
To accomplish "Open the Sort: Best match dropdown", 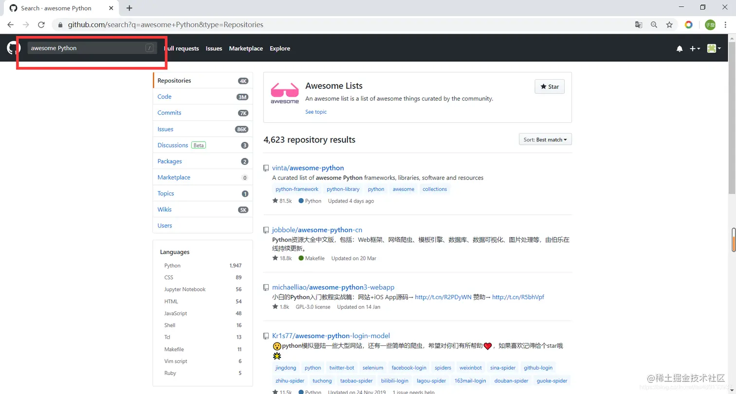I will [x=545, y=139].
